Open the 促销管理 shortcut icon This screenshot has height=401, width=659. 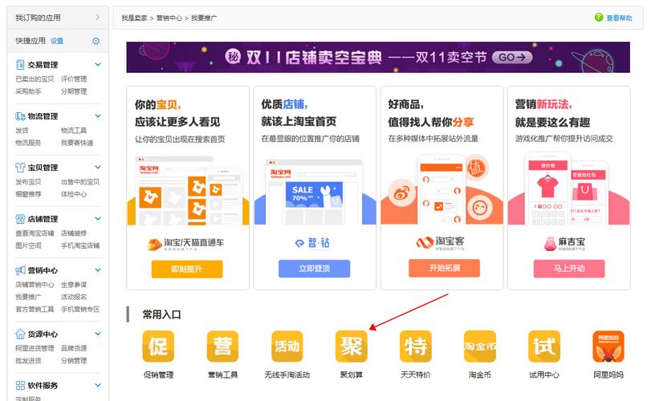(x=158, y=346)
